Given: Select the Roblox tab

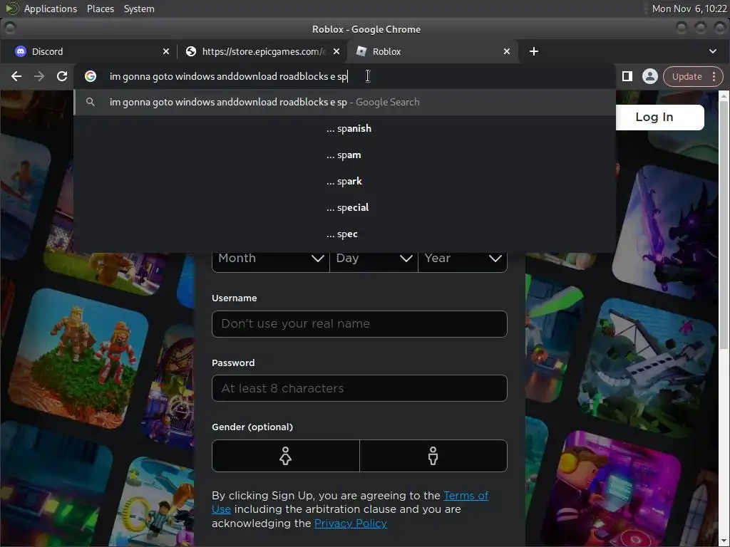Looking at the screenshot, I should coord(433,51).
